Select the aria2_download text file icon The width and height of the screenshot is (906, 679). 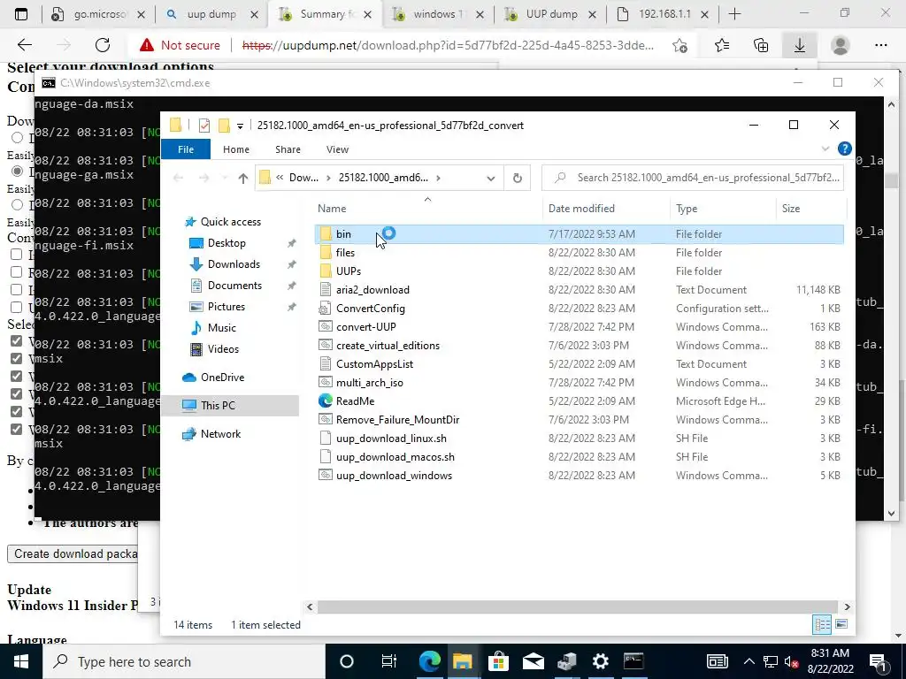[326, 289]
